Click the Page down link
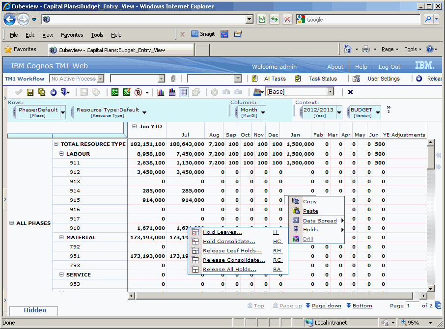Viewport: 445px width, 329px height. pos(326,305)
